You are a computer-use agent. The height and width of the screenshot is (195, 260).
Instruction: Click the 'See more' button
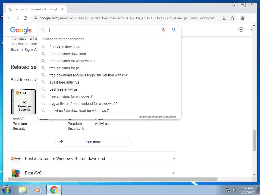93,142
